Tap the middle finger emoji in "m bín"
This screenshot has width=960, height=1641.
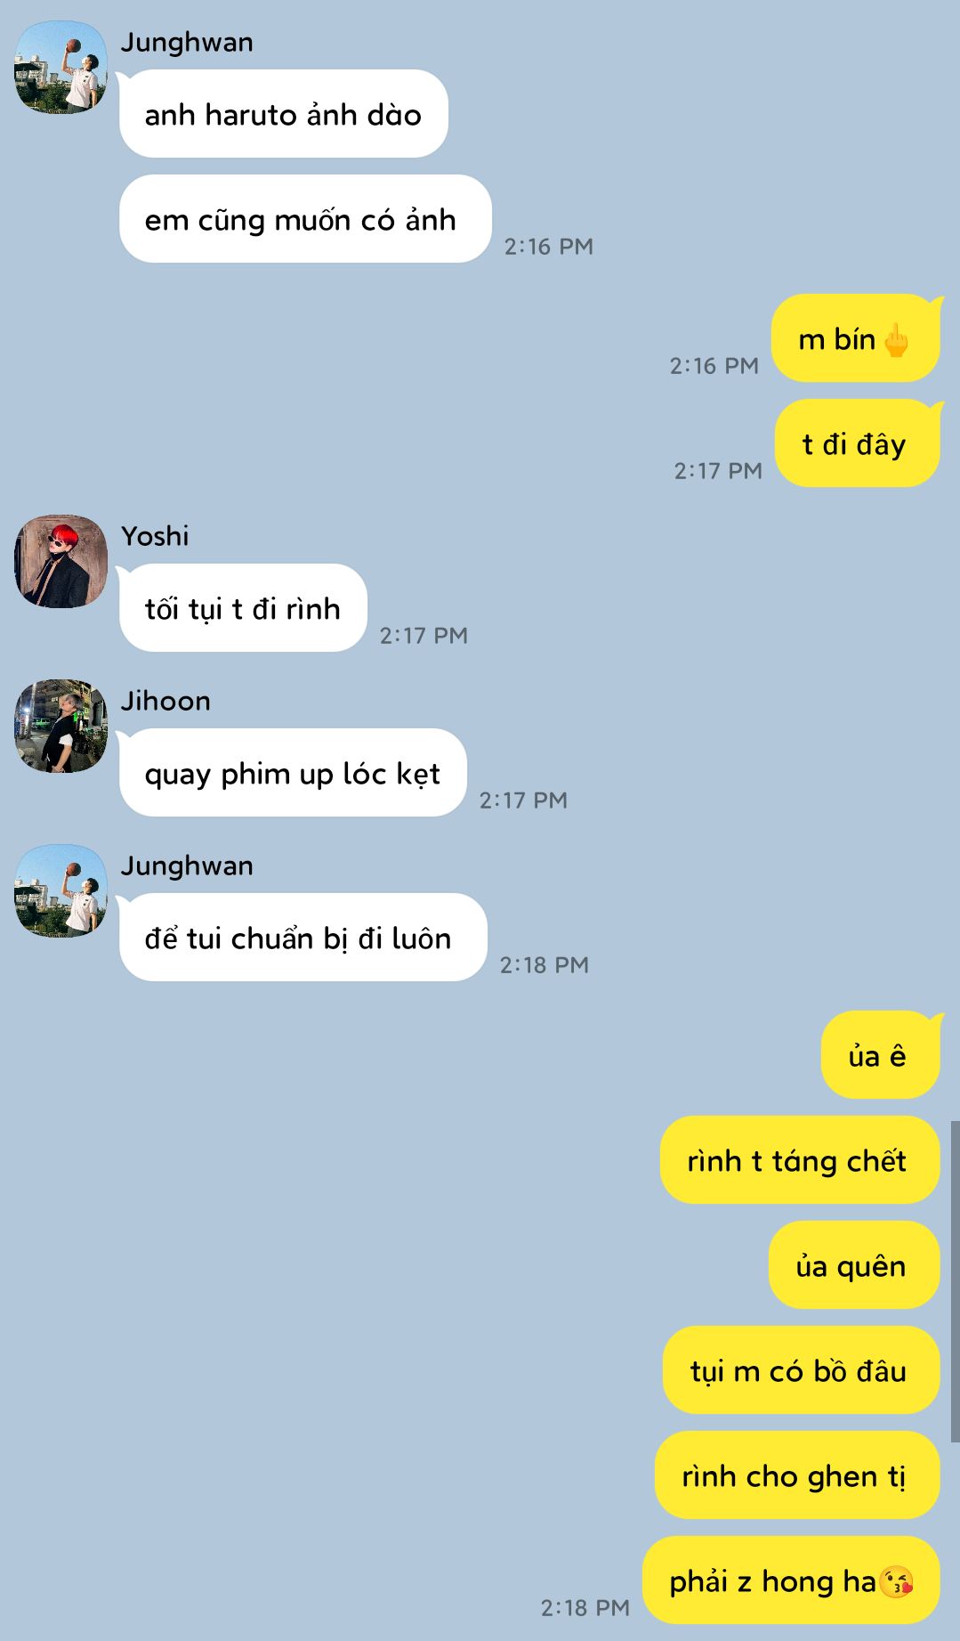(896, 339)
